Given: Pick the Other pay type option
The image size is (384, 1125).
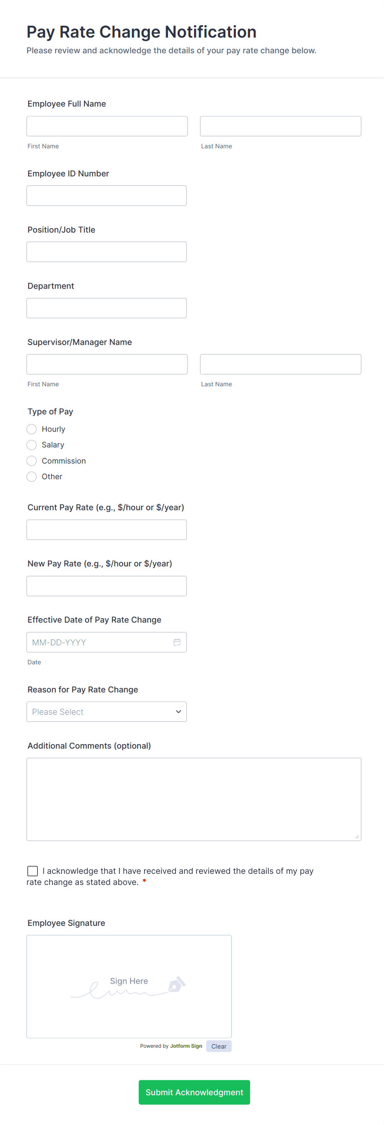Looking at the screenshot, I should pyautogui.click(x=32, y=476).
